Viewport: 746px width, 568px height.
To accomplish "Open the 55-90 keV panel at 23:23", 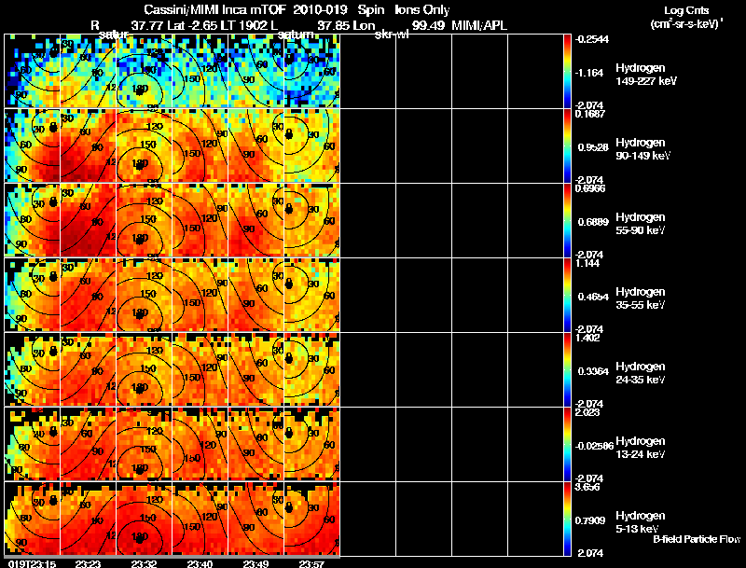I will [88, 220].
